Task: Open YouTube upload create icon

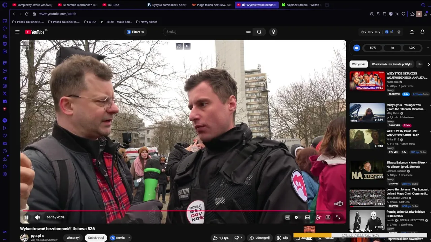Action: coord(412,32)
